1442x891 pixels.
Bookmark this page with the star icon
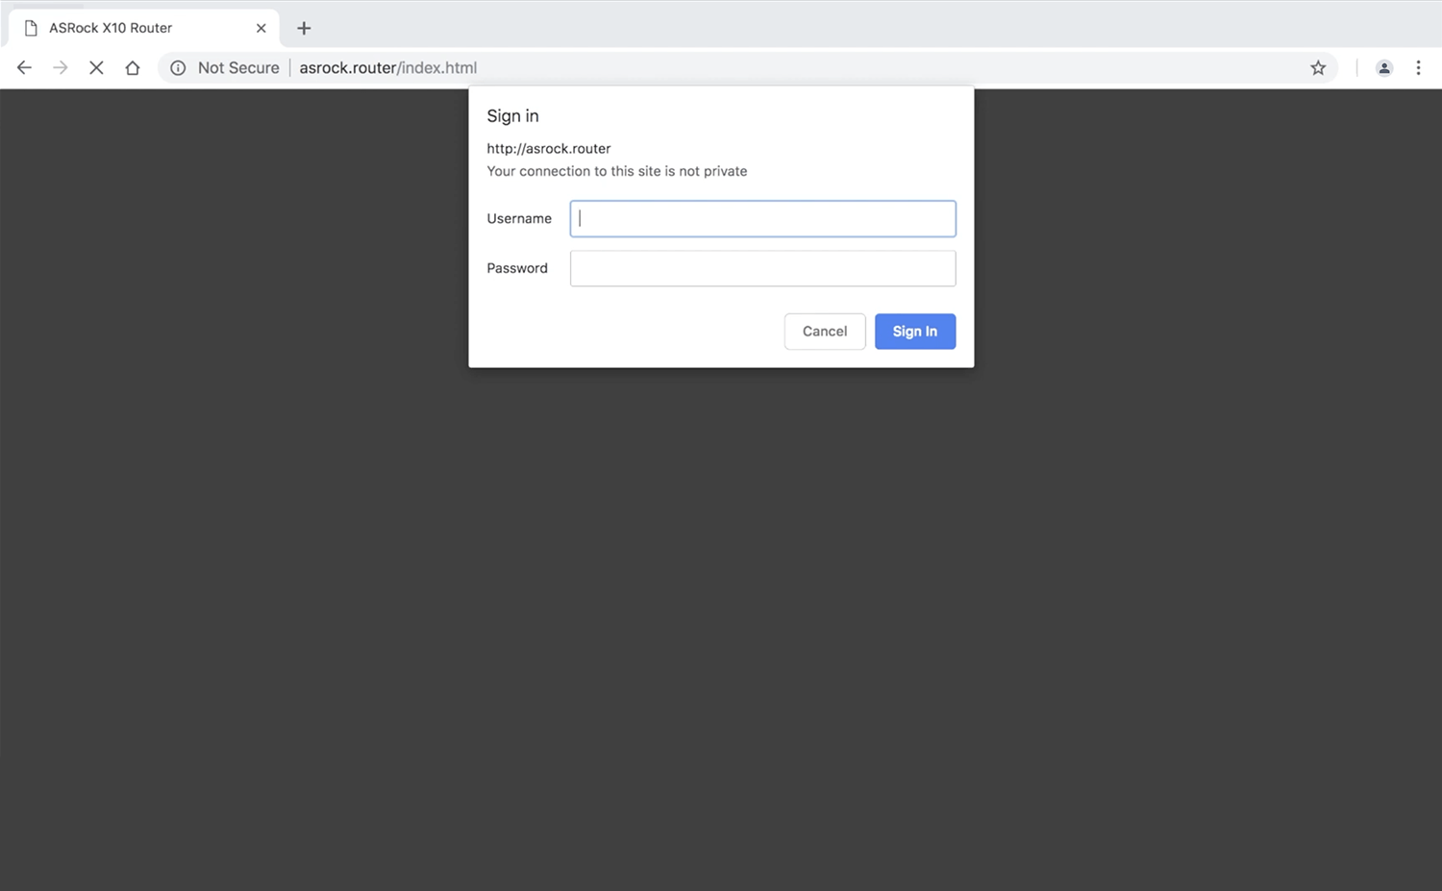(x=1318, y=67)
